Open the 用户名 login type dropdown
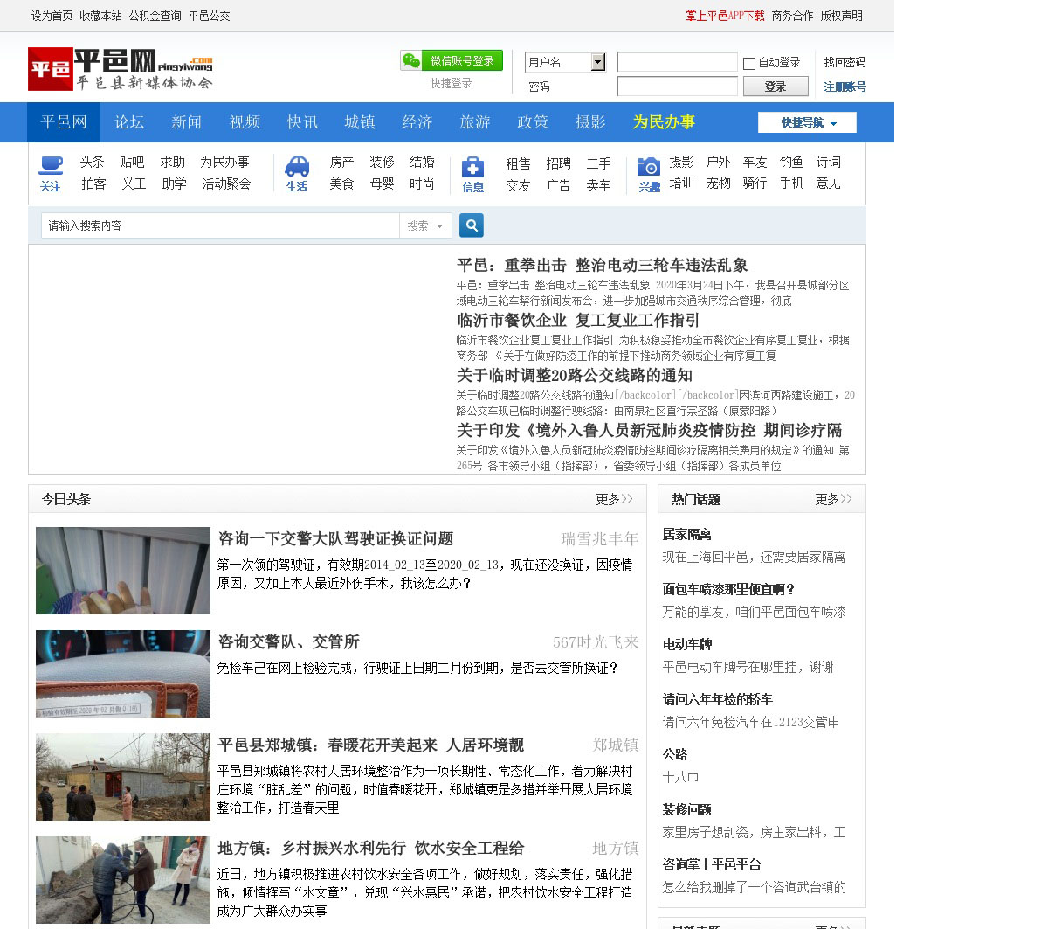 pos(597,62)
